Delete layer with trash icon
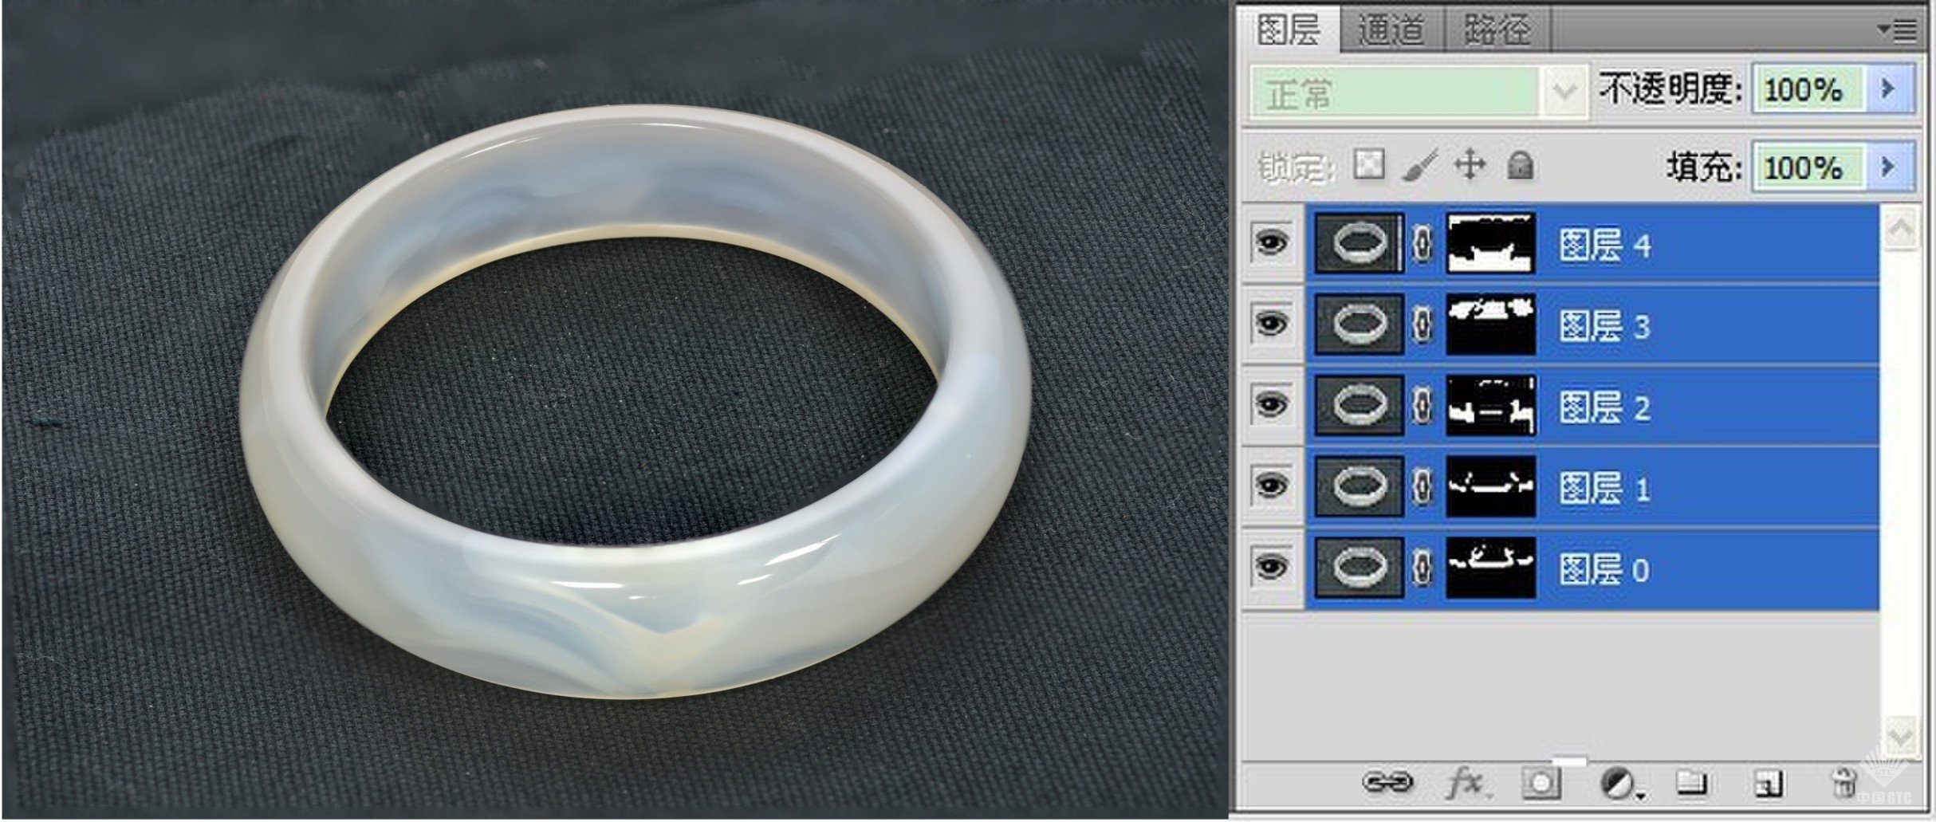The width and height of the screenshot is (1936, 822). coord(1843,783)
